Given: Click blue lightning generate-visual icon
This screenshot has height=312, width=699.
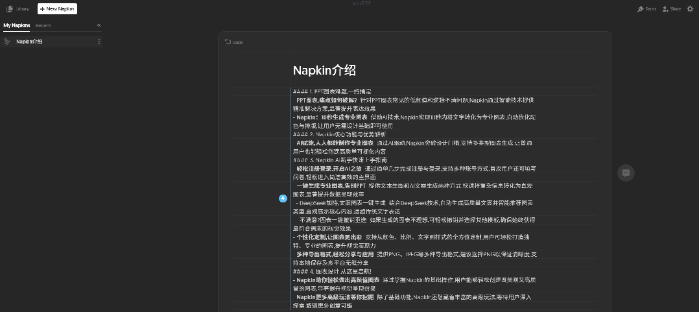Looking at the screenshot, I should [283, 198].
